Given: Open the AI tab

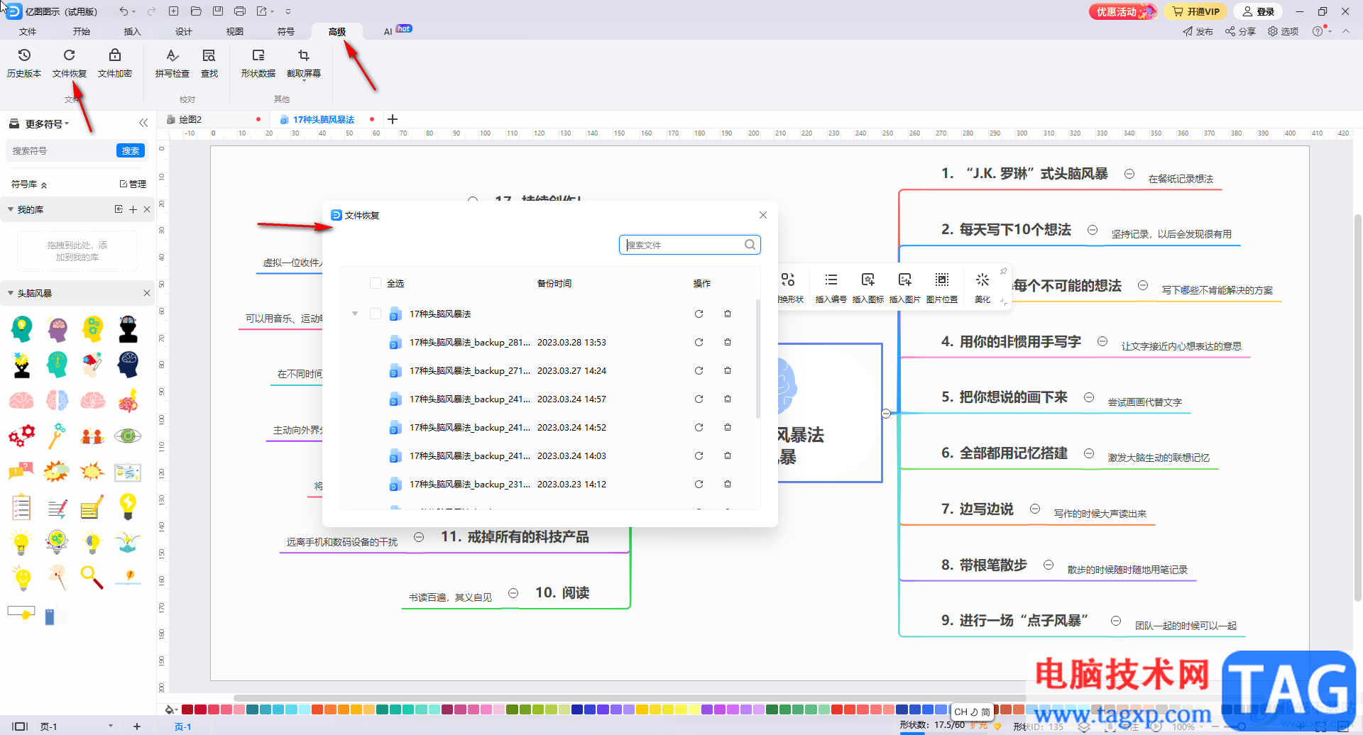Looking at the screenshot, I should point(388,31).
